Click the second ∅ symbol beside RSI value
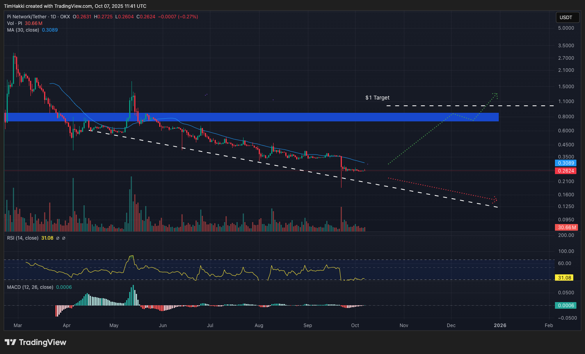 coord(64,238)
